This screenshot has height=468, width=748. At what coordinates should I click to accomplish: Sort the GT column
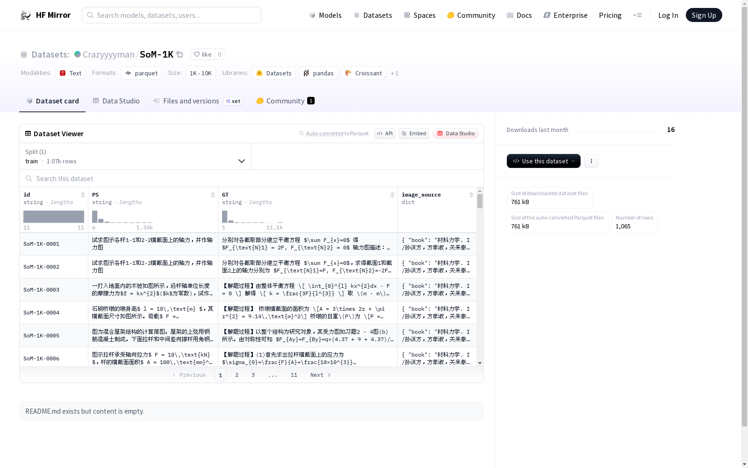392,195
